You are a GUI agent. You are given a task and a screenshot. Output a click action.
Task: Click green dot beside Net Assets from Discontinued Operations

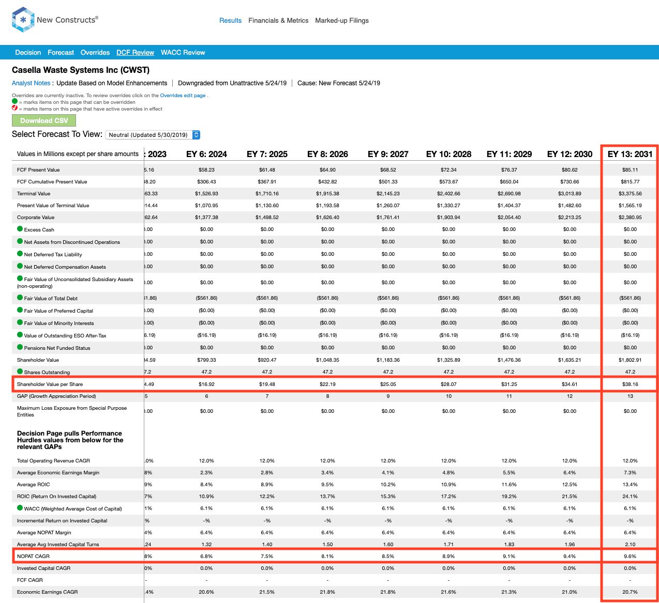[20, 241]
